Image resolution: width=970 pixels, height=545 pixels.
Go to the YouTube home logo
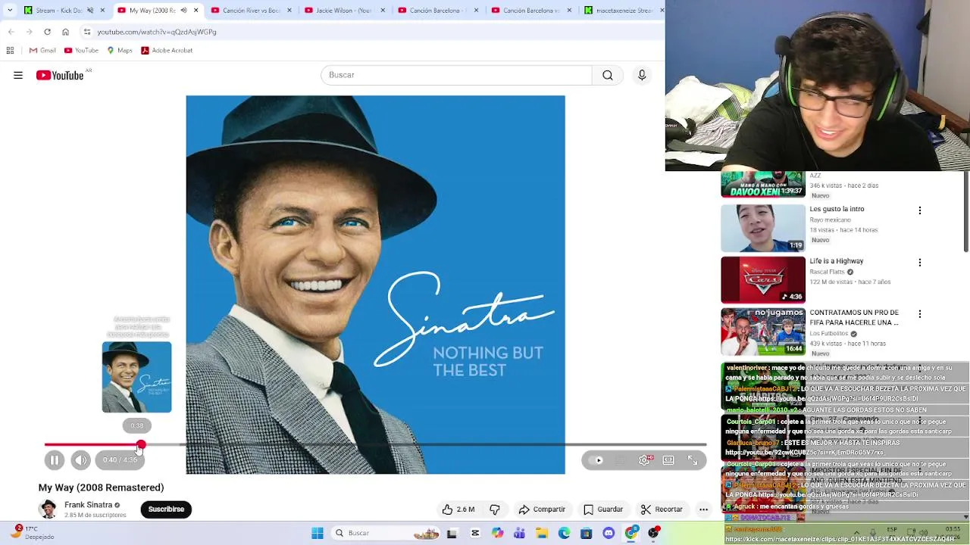[x=60, y=75]
